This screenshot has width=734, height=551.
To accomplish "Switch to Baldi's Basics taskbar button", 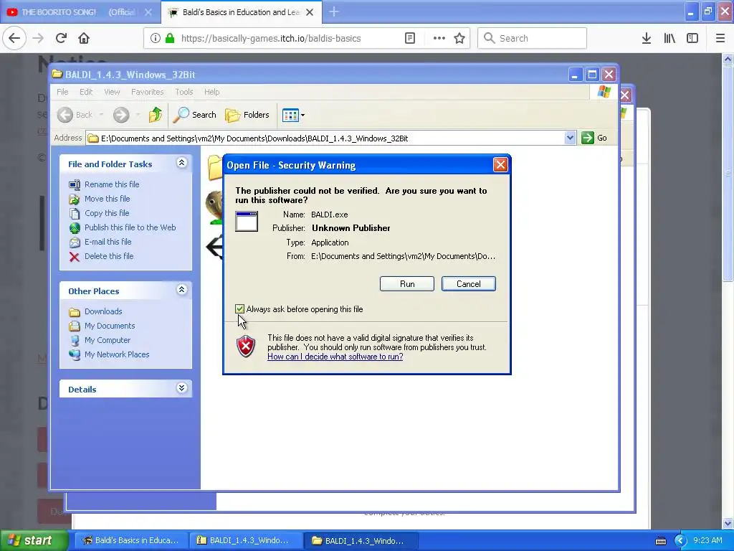I will (130, 540).
